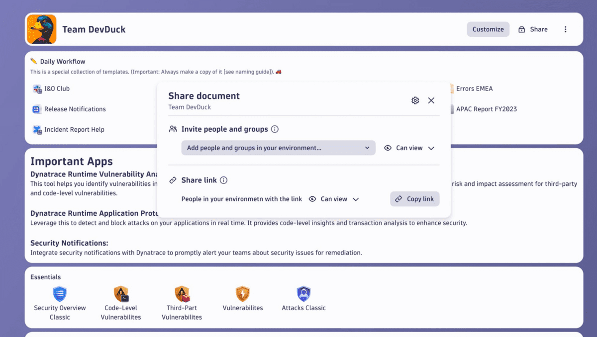
Task: Open the Vulnerabilites app
Action: pos(242,294)
